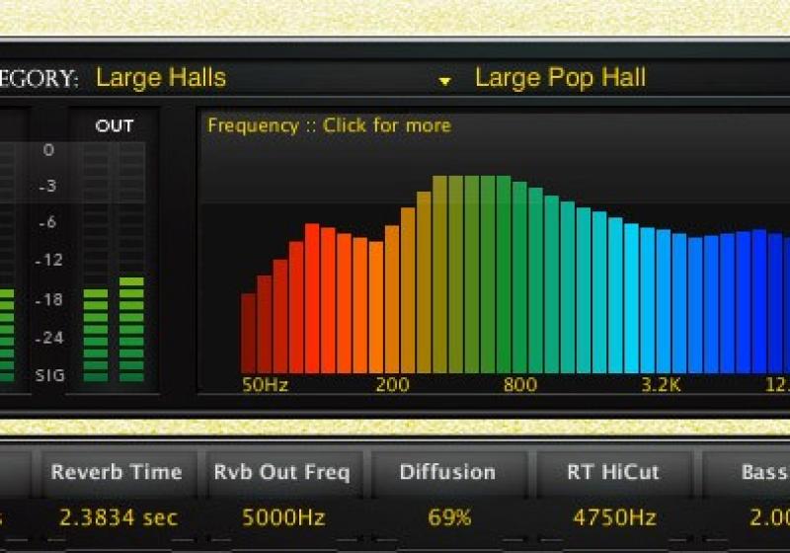Select the Diffusion parameter tab
Screen dimensions: 790x553
pos(447,472)
